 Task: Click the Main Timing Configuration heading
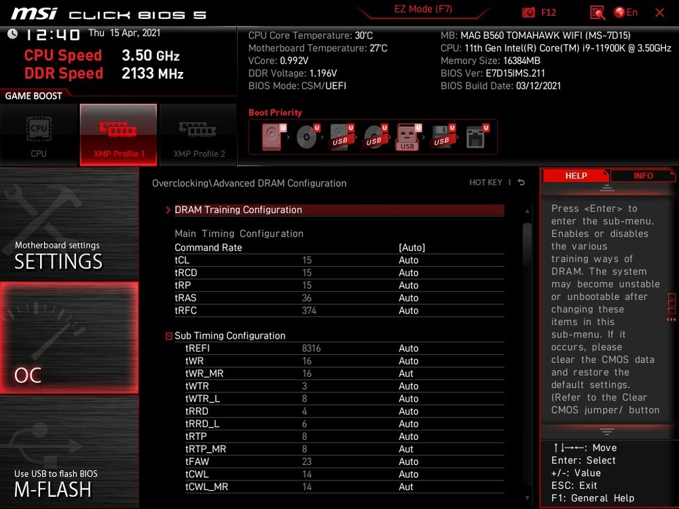tap(239, 233)
